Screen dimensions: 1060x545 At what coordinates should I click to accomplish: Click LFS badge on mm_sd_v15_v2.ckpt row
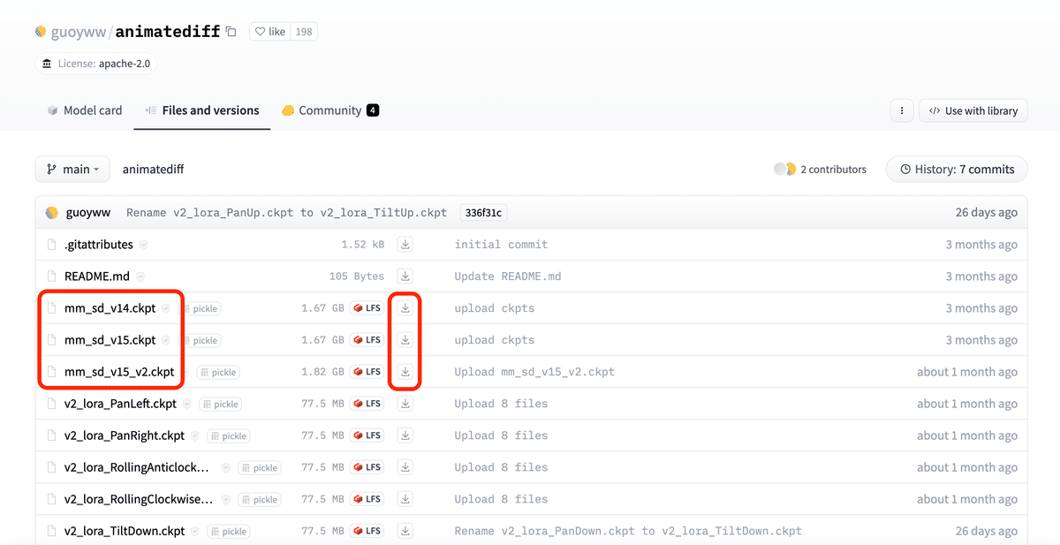(367, 372)
